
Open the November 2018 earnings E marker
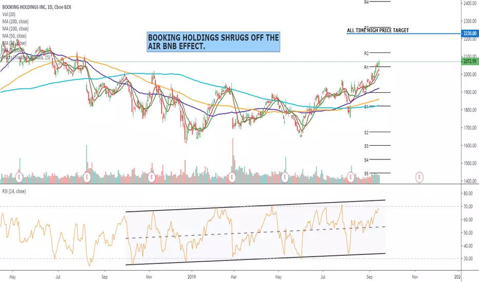click(x=151, y=177)
